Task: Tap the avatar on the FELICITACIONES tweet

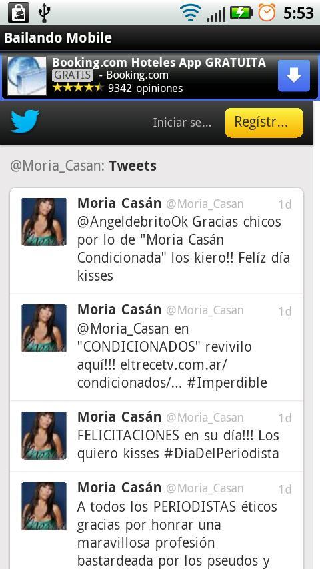Action: tap(44, 436)
